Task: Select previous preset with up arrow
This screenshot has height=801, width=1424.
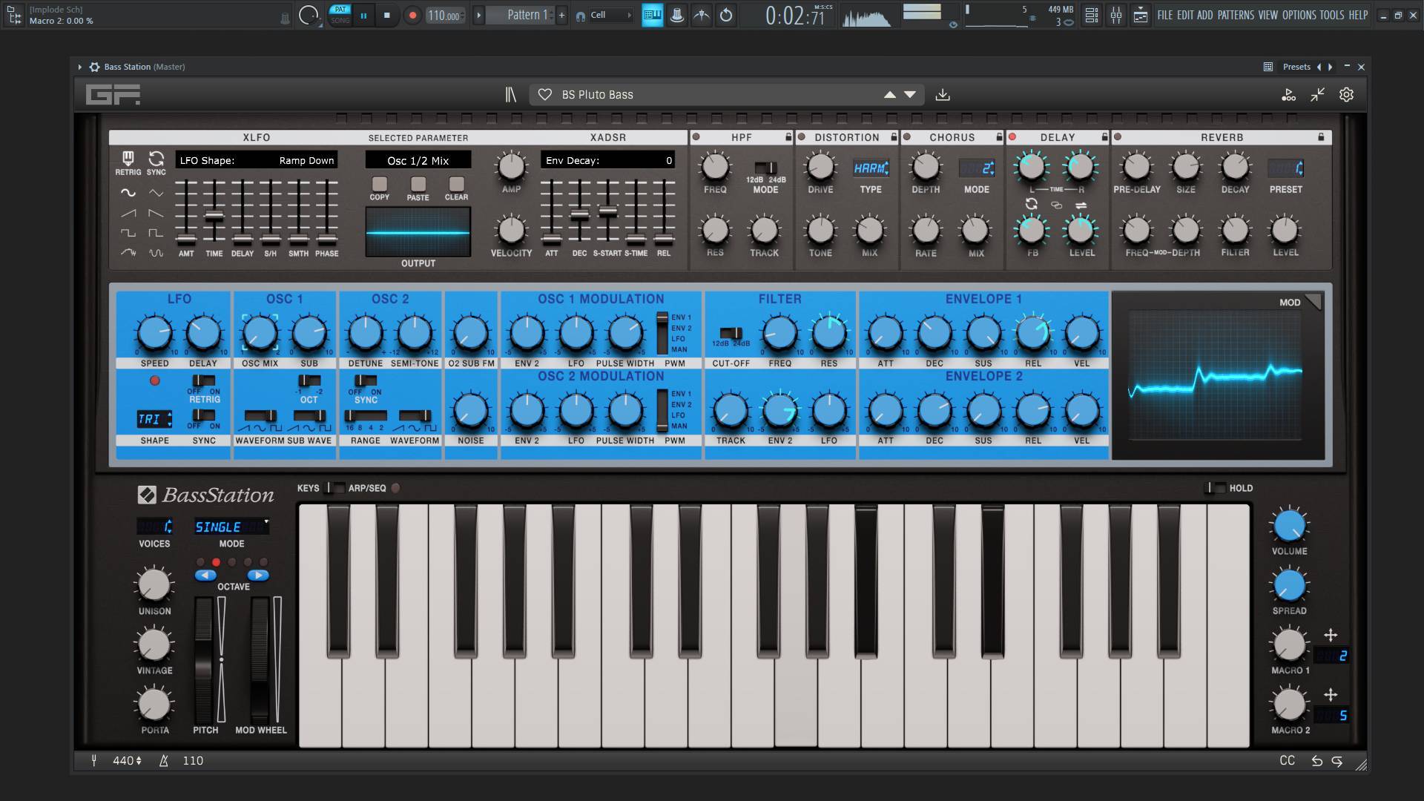Action: [889, 95]
